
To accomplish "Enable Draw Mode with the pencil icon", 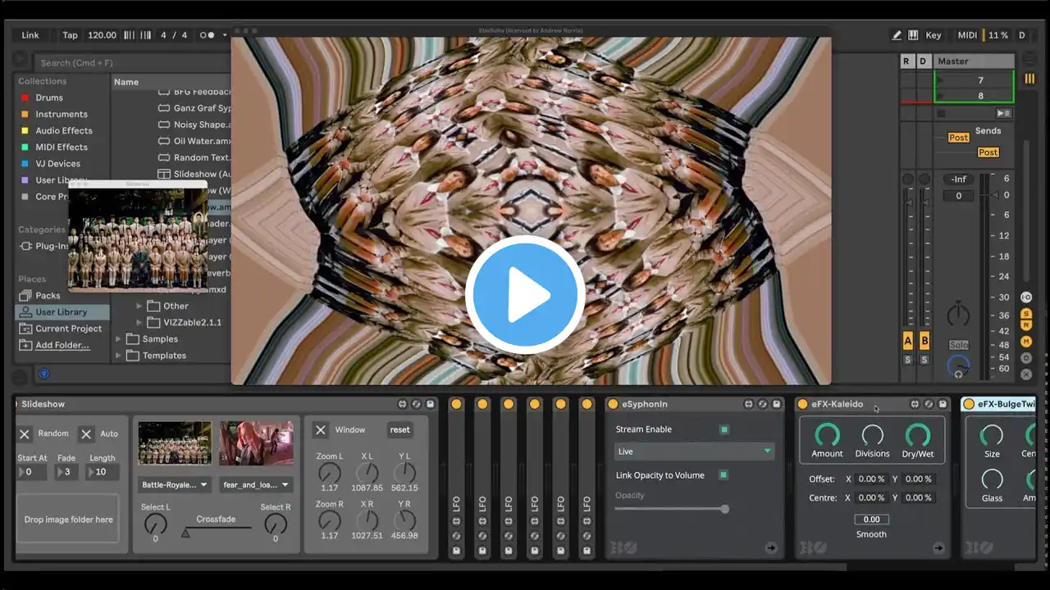I will coord(897,35).
